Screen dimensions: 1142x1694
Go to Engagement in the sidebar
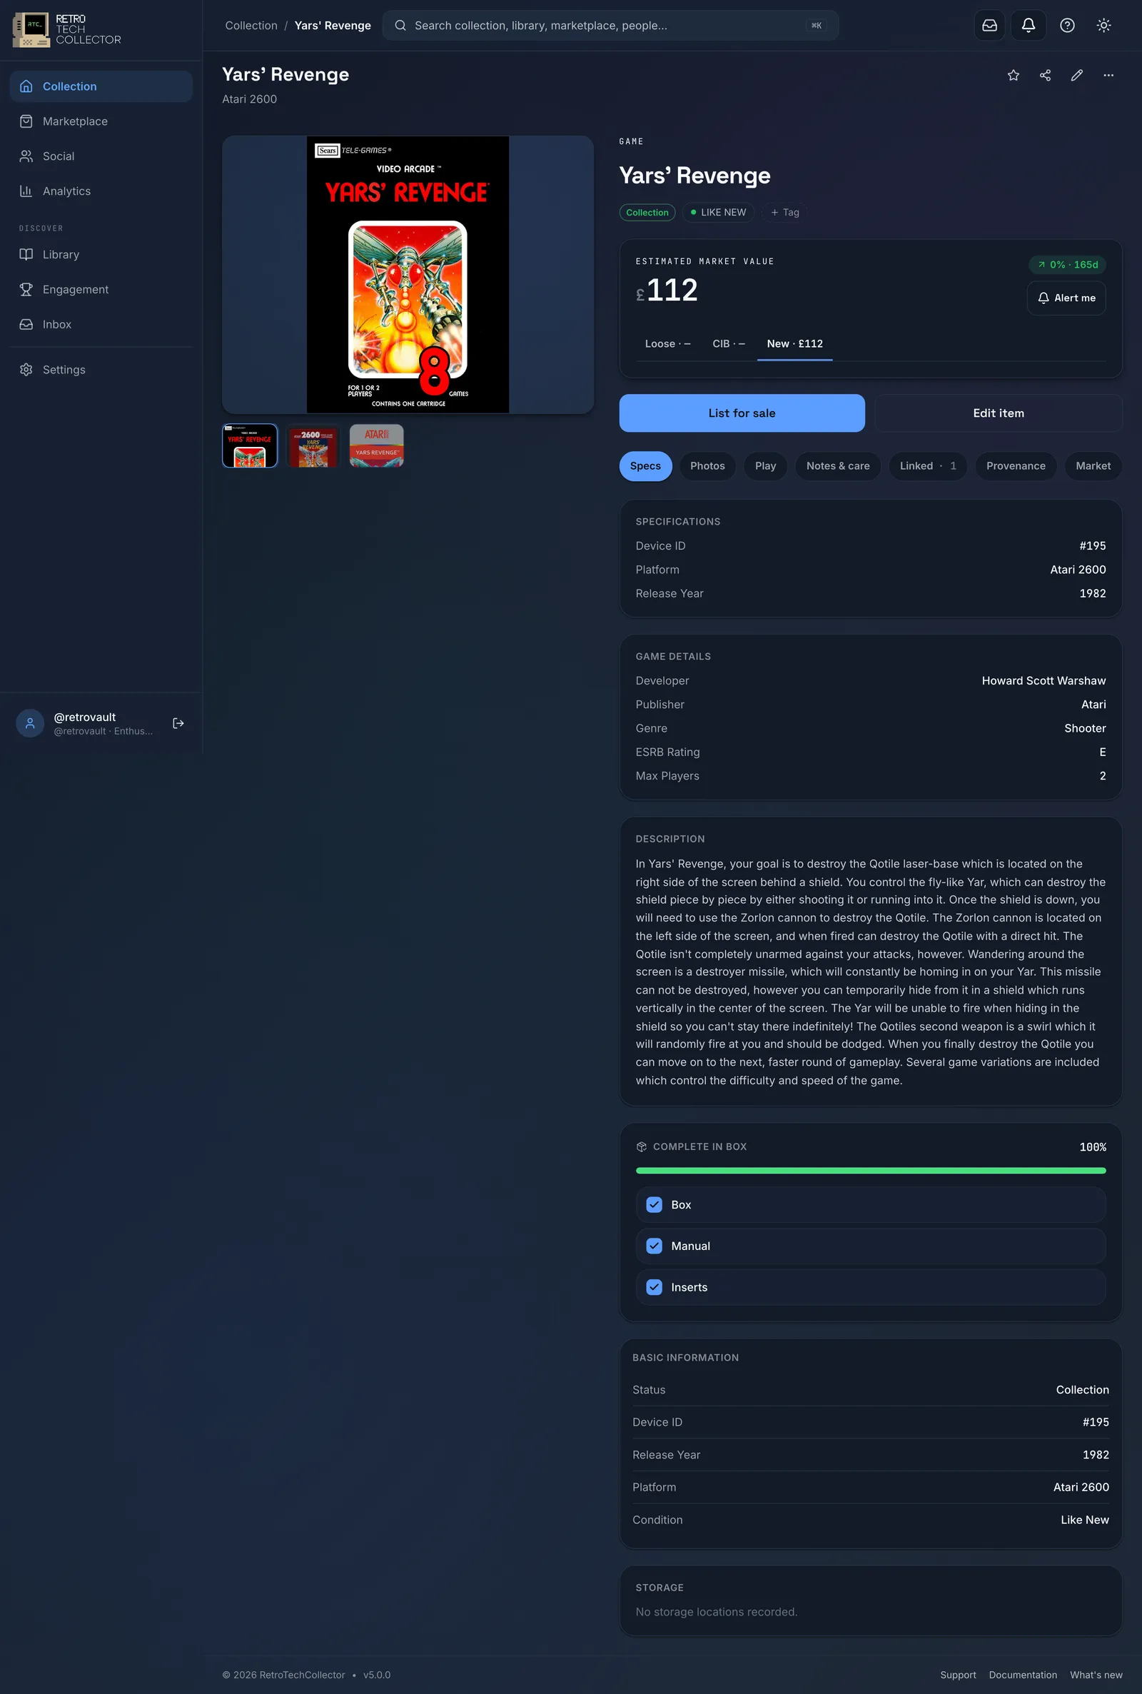[101, 289]
